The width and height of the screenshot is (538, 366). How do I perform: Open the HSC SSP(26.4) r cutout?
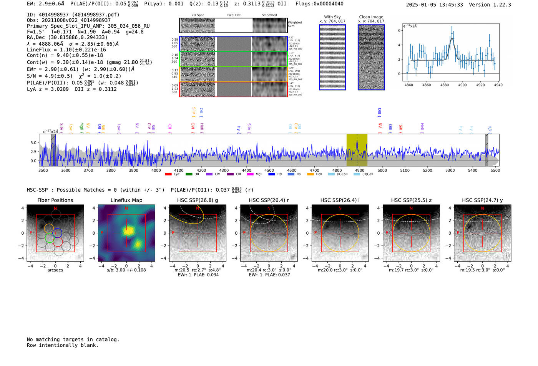pyautogui.click(x=269, y=233)
